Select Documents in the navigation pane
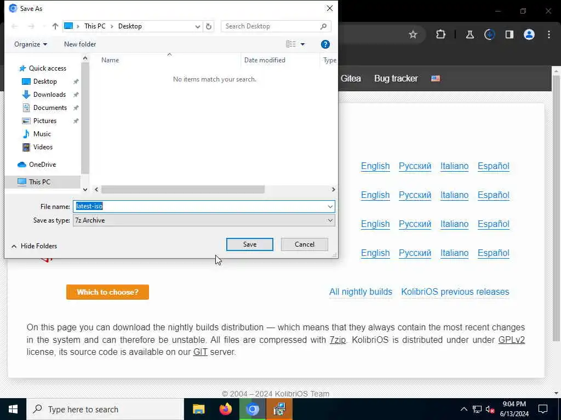The width and height of the screenshot is (561, 420). [x=50, y=108]
